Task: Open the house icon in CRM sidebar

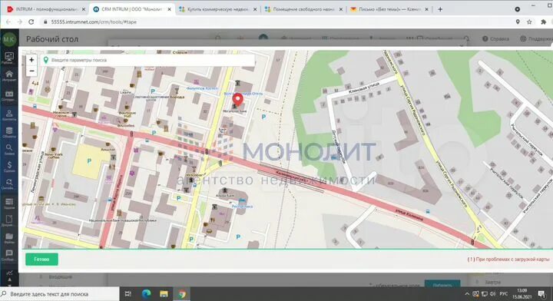Action: (9, 75)
